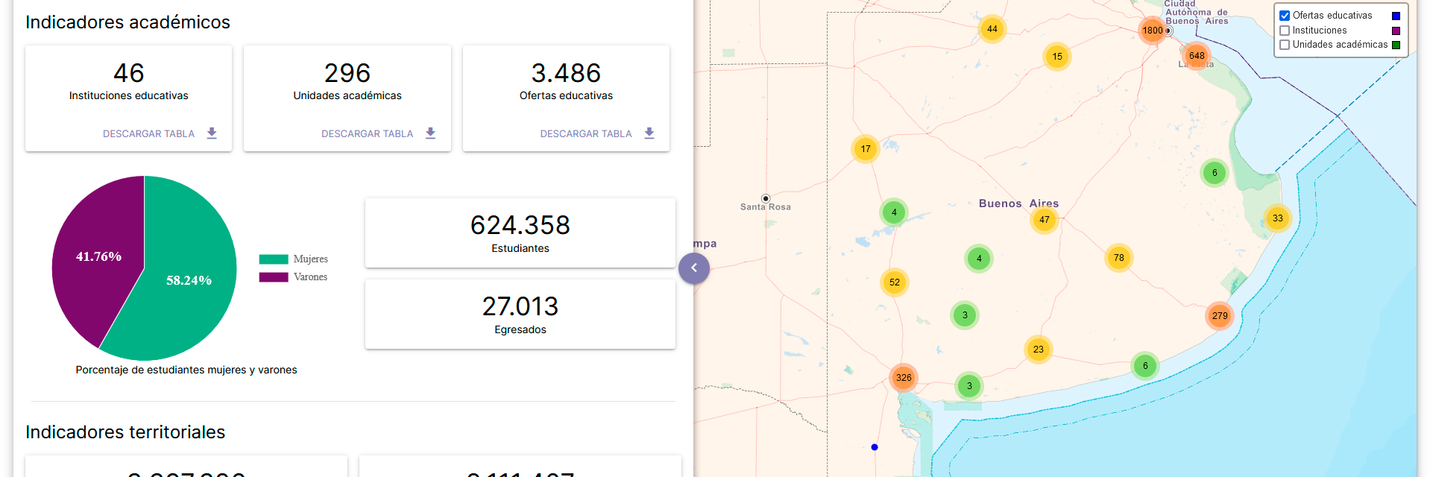Uncheck the Ofertas educativas layer checkbox

1285,16
